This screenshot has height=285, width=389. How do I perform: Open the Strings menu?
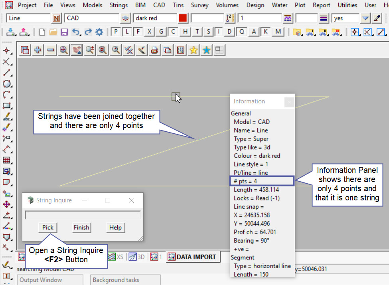tap(118, 5)
